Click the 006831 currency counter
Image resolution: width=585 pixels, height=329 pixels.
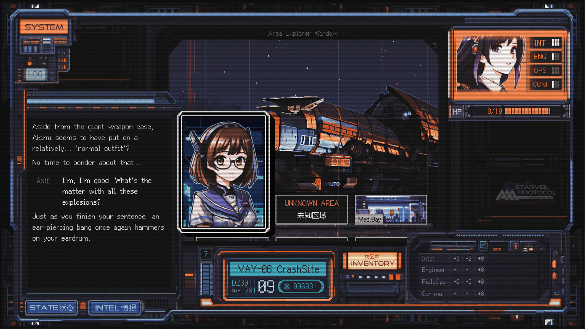(301, 286)
